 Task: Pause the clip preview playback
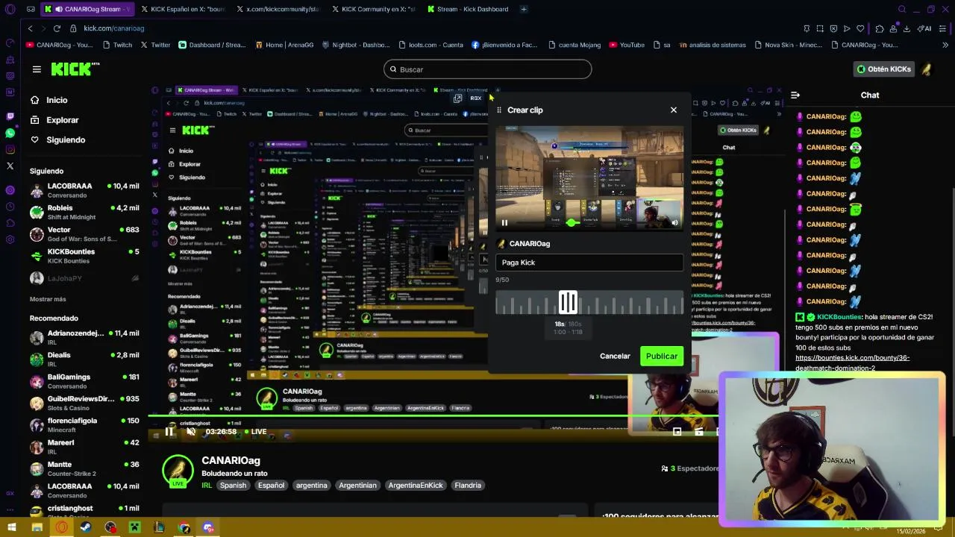point(504,222)
